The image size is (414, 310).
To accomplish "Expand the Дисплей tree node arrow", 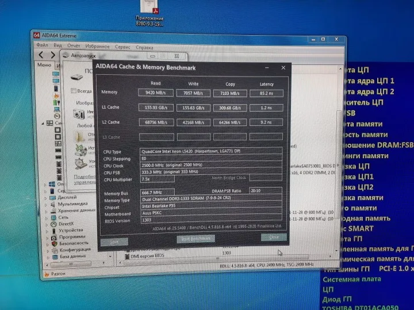I will (45, 198).
